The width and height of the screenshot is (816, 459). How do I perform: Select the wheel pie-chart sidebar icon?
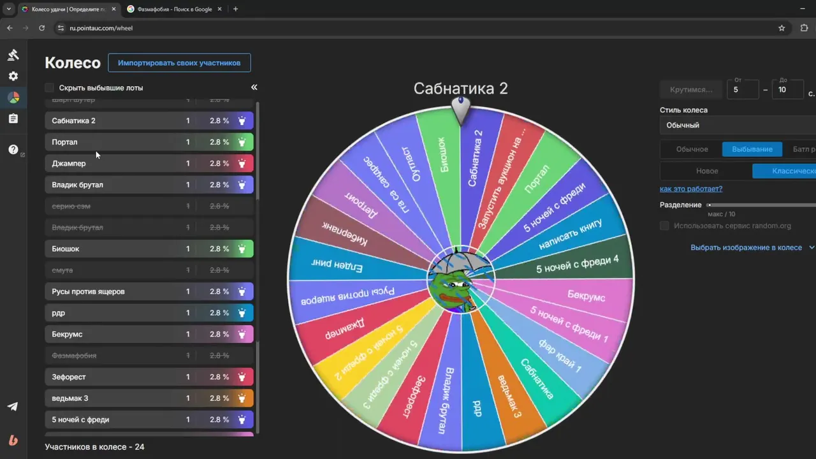[13, 98]
